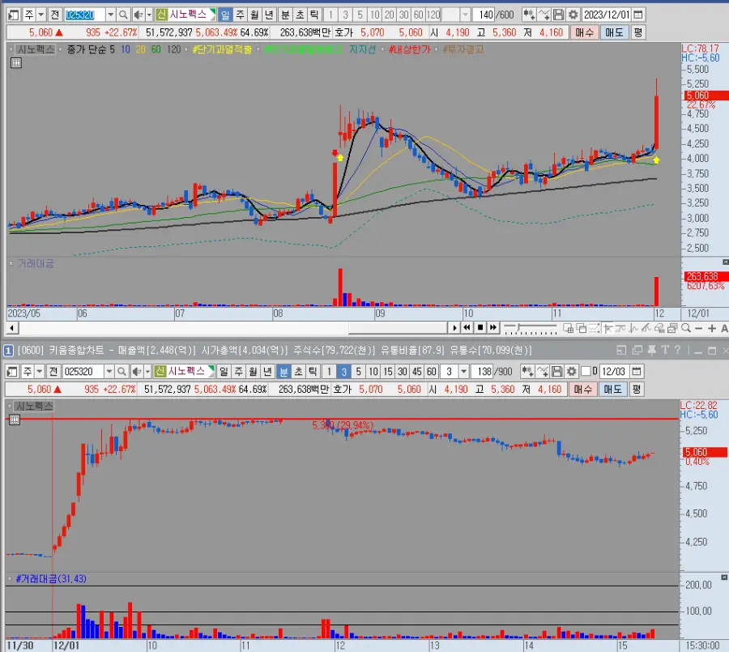This screenshot has height=652, width=729.
Task: Open the calendar picker beside 2023/12/01
Action: [638, 15]
